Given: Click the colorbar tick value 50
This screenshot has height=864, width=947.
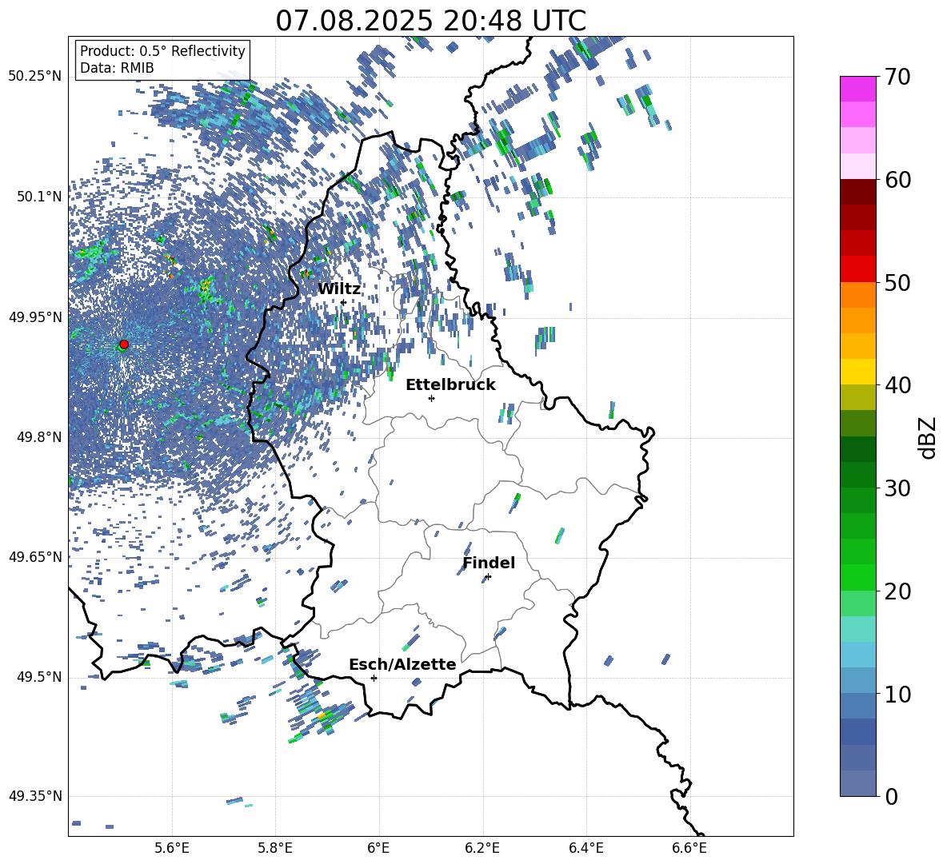Looking at the screenshot, I should [897, 283].
